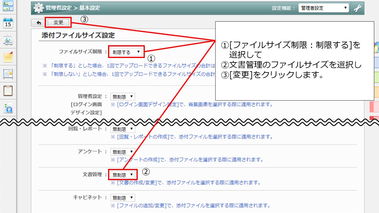
Task: Click the 「制限しない」とした場合 note line
Action: pos(129,74)
